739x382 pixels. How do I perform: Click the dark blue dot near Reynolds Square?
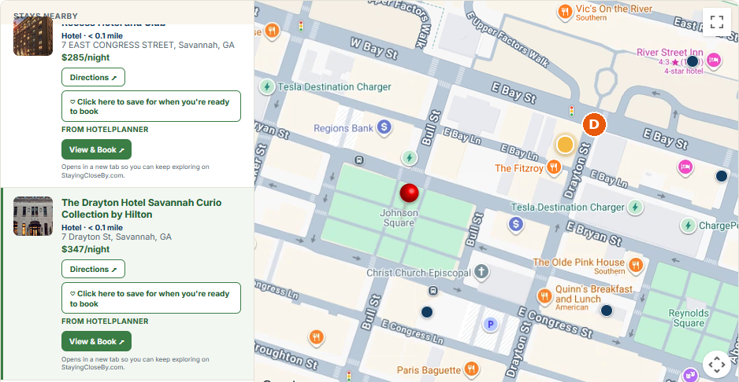point(606,310)
